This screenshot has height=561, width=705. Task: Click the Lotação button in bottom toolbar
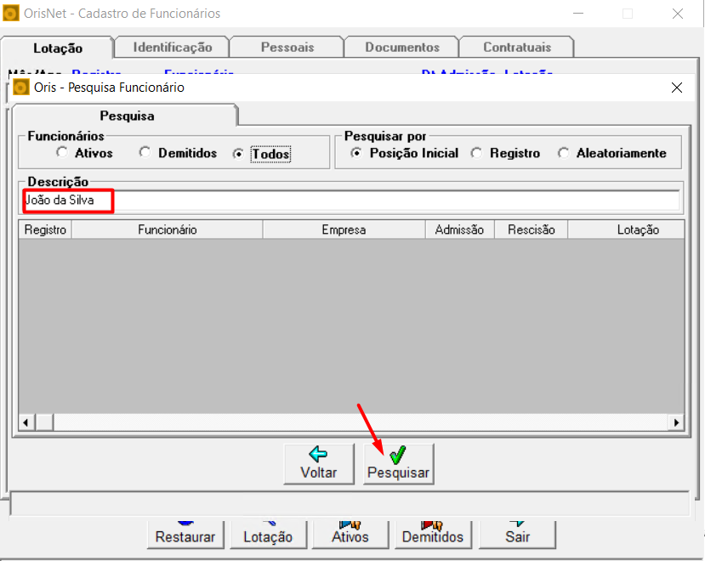268,535
